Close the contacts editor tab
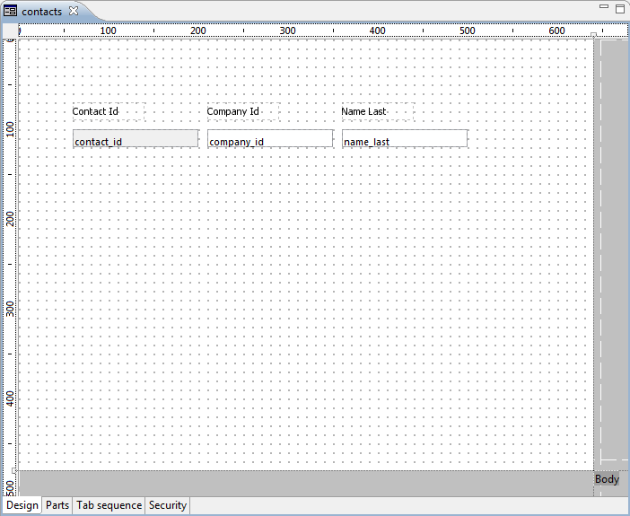 [x=74, y=11]
